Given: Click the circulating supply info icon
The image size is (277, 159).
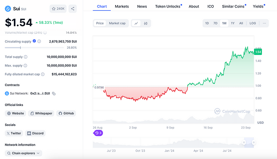Looking at the screenshot, I should pyautogui.click(x=40, y=41).
